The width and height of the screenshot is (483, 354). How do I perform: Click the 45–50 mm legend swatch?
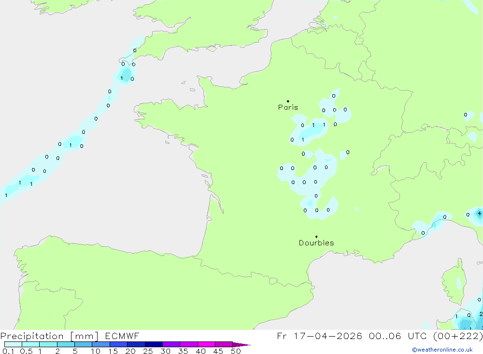pos(224,344)
